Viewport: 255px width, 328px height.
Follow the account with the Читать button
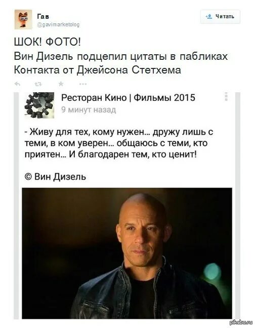220,17
